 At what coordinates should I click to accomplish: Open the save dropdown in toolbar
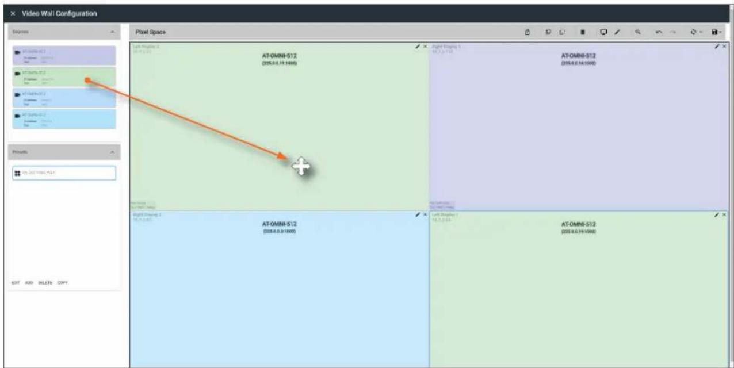click(717, 32)
